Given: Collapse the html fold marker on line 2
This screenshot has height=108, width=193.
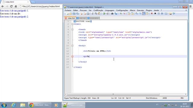Looking at the screenshot, I should [72, 24].
